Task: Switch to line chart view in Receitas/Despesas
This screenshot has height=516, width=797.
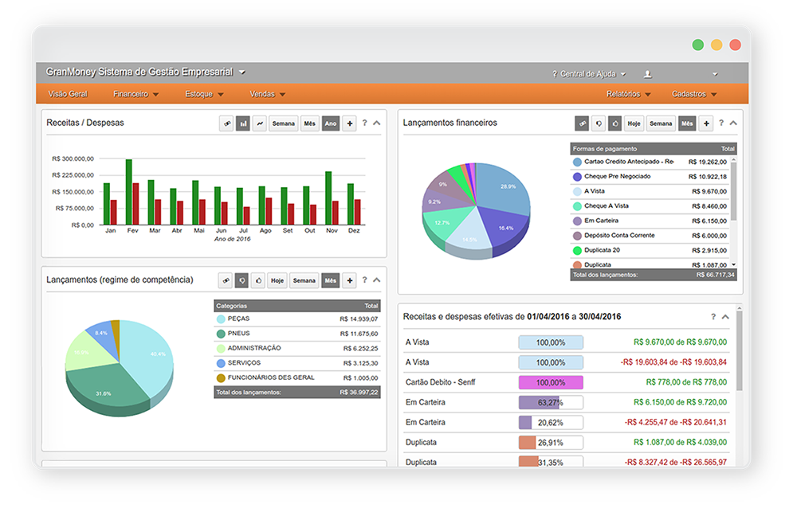Action: (x=261, y=123)
